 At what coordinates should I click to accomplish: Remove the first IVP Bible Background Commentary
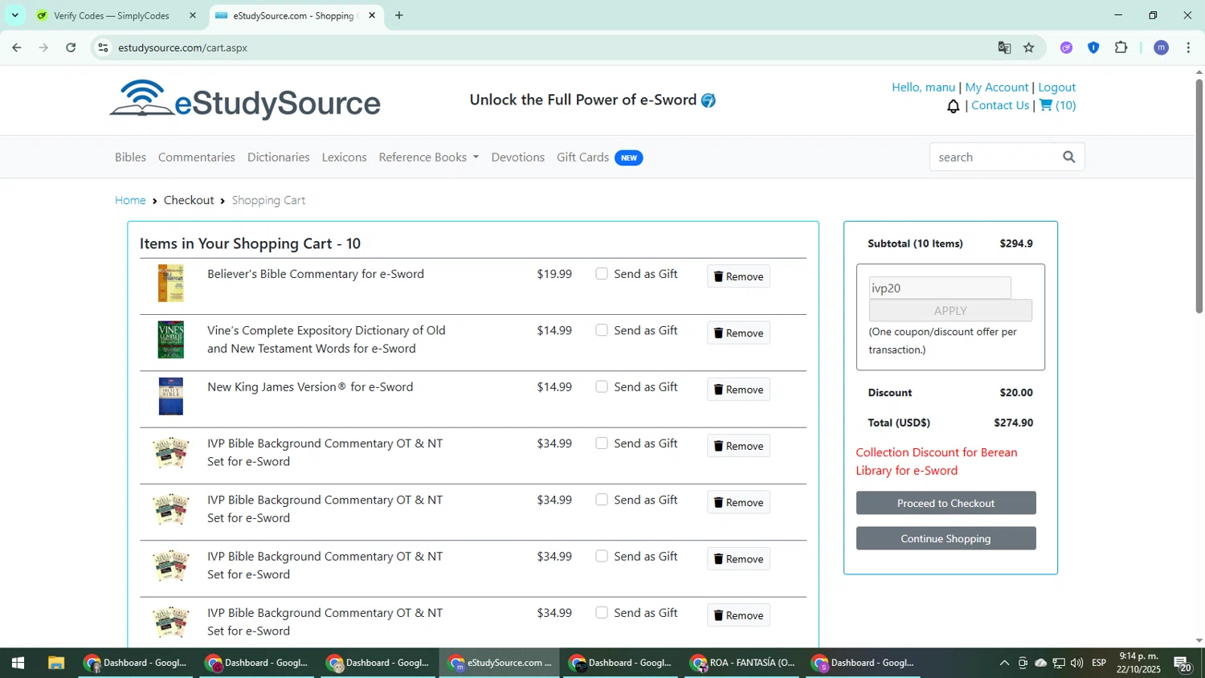coord(738,446)
